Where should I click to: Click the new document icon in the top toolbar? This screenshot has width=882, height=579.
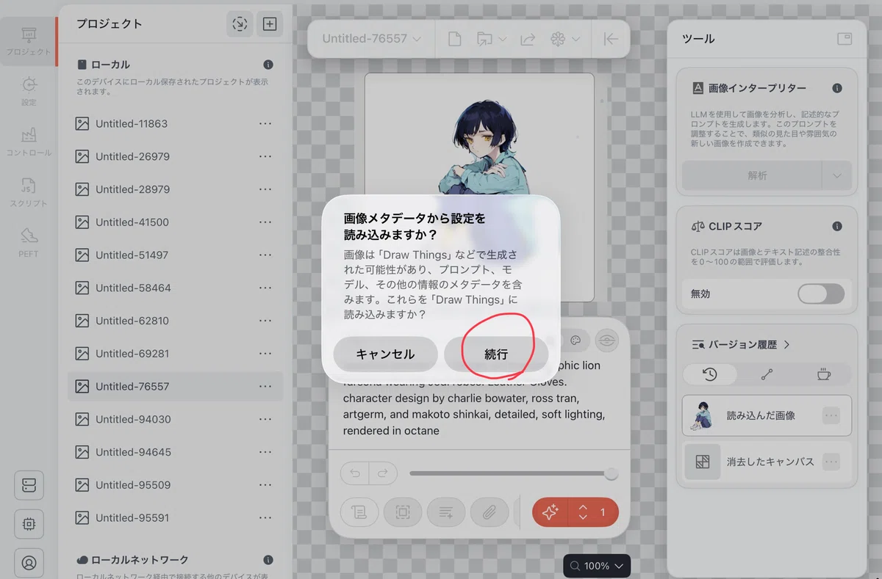point(455,39)
